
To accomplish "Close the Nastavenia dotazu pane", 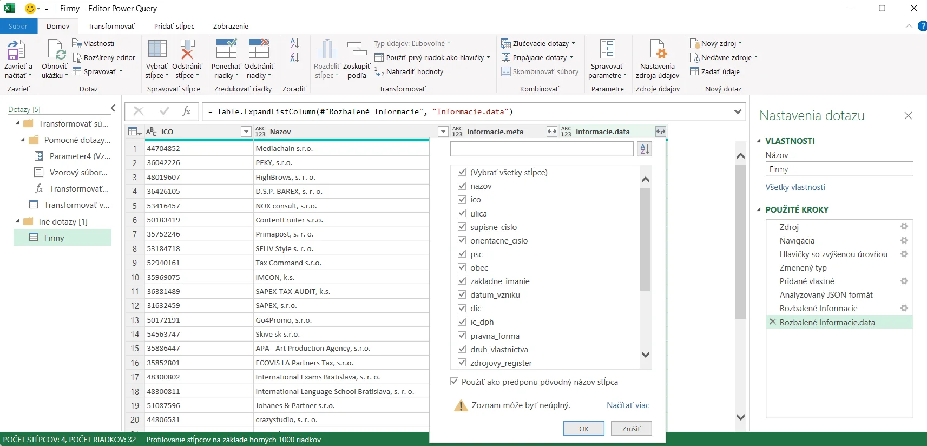I will coord(908,115).
